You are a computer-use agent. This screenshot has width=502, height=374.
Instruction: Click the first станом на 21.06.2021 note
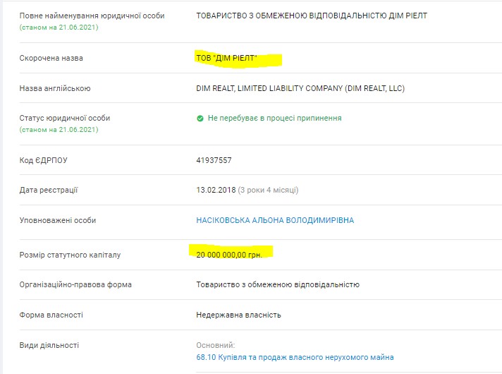click(x=59, y=28)
